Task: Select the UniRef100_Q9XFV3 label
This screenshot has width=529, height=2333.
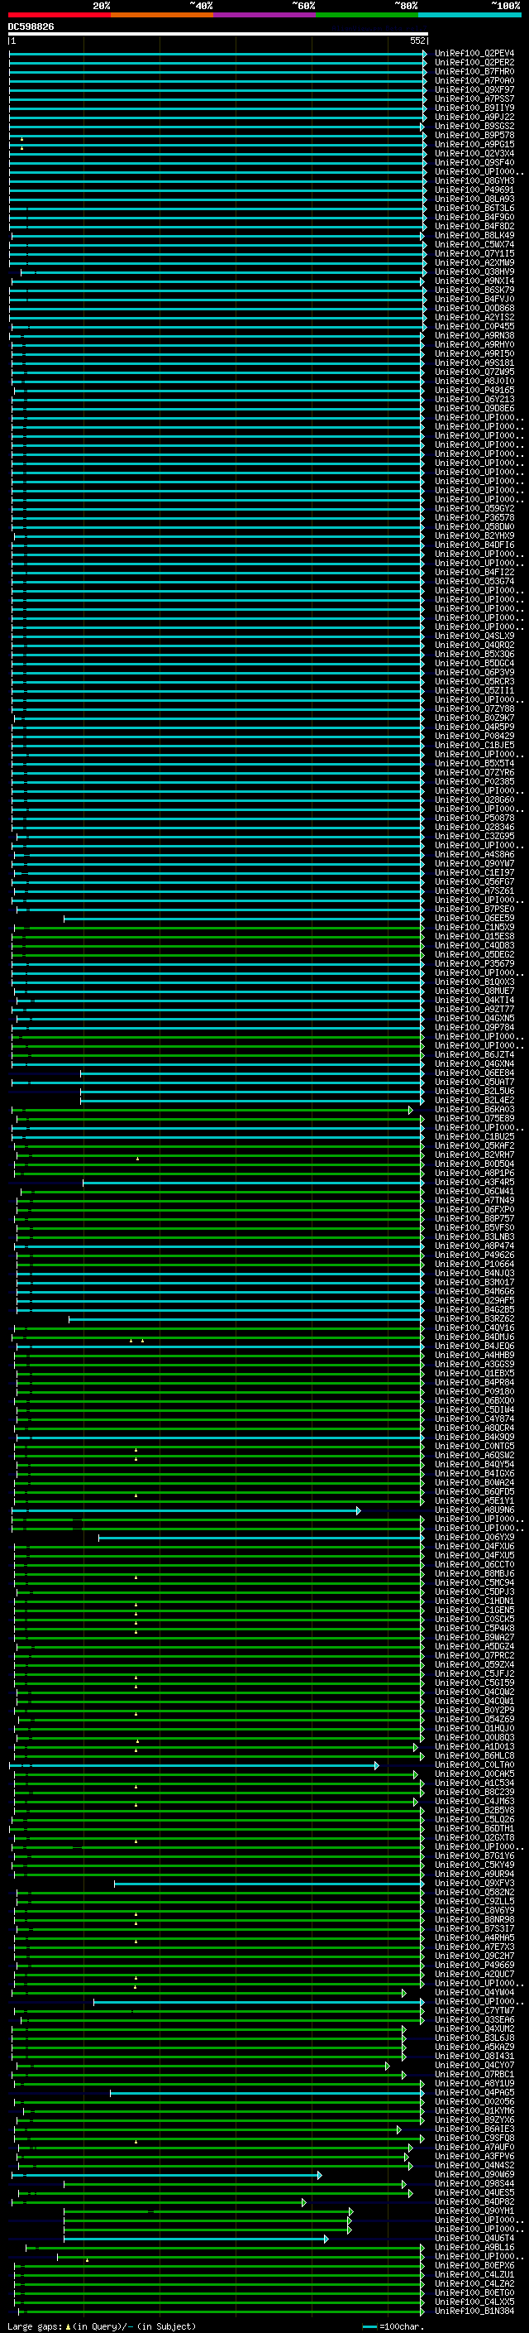Action: (474, 1883)
